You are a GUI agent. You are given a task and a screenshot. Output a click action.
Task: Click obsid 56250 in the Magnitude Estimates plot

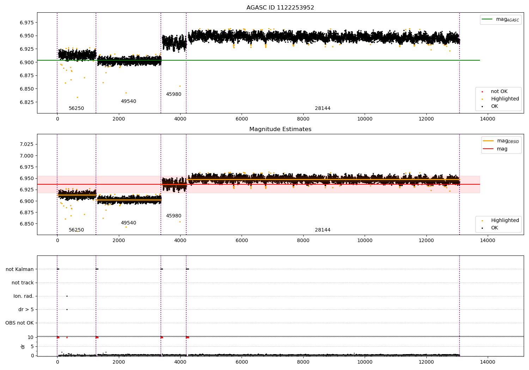click(76, 230)
